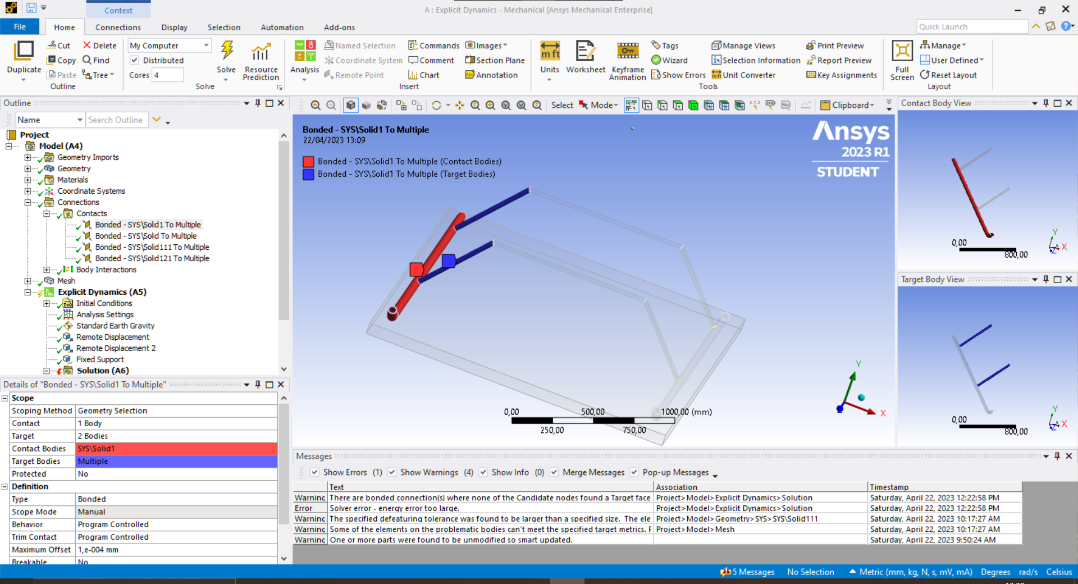Uncheck Show Errors in Messages
Viewport: 1078px width, 584px height.
(x=315, y=472)
